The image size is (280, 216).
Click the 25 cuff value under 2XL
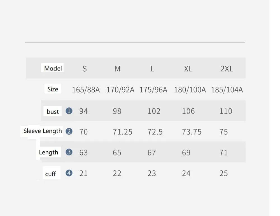point(223,173)
